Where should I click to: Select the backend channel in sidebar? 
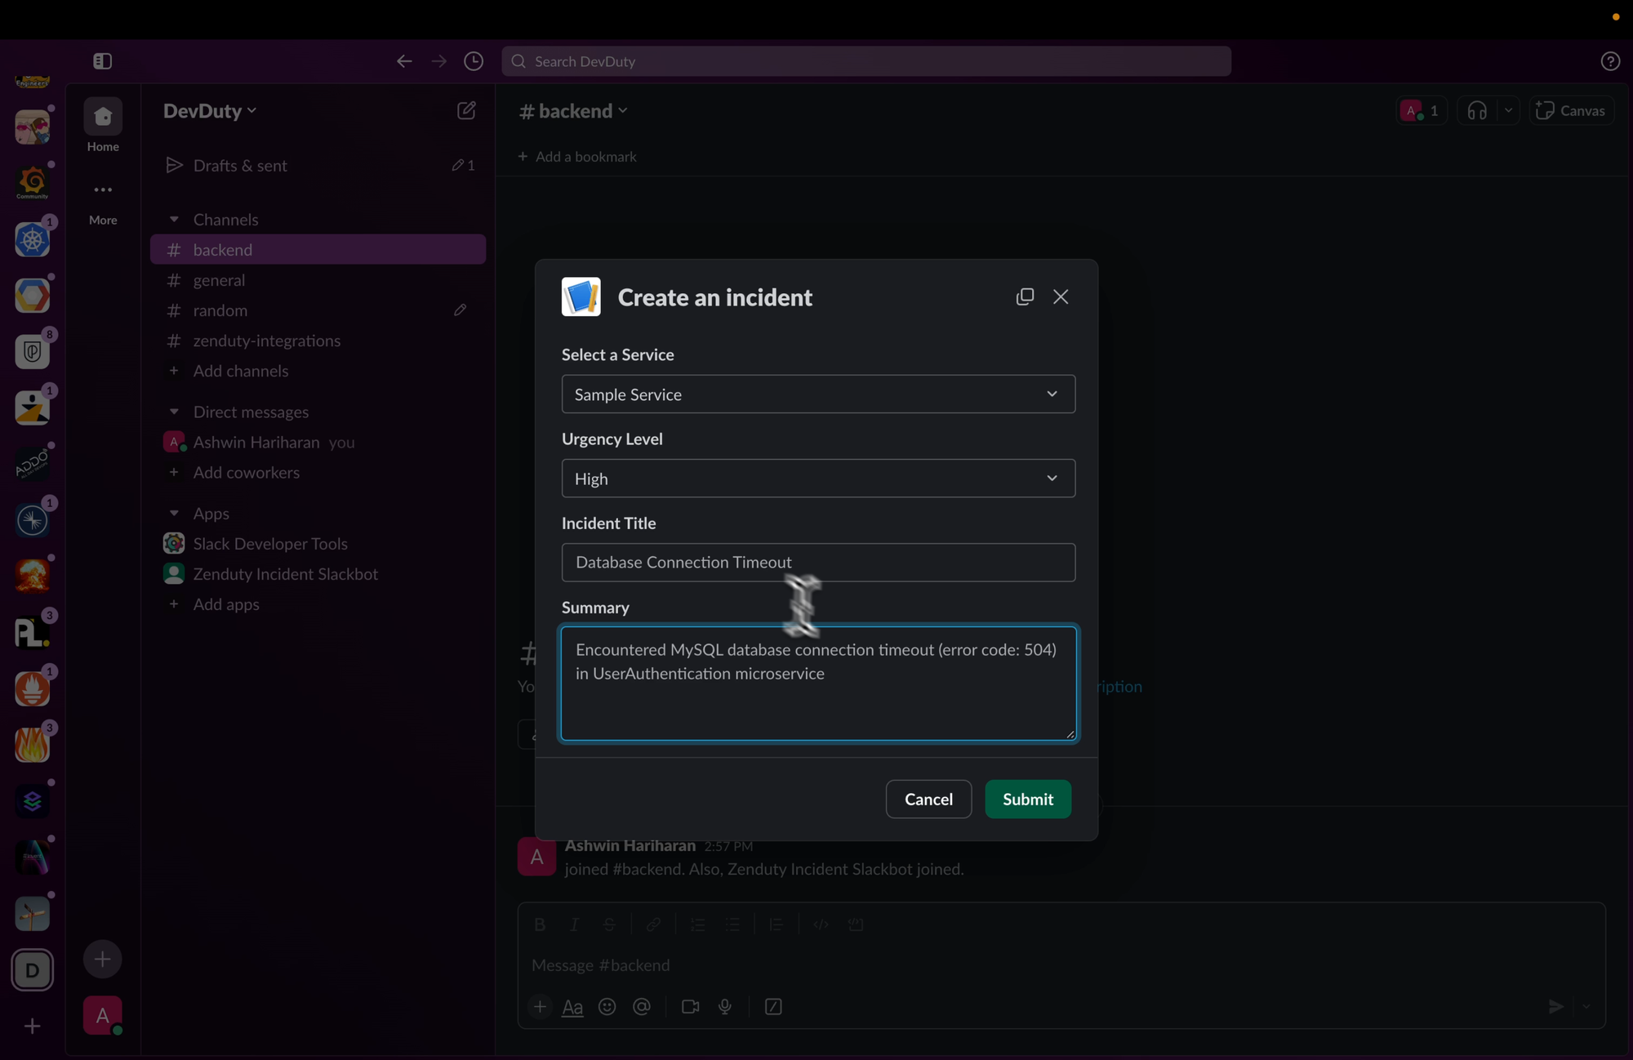318,250
